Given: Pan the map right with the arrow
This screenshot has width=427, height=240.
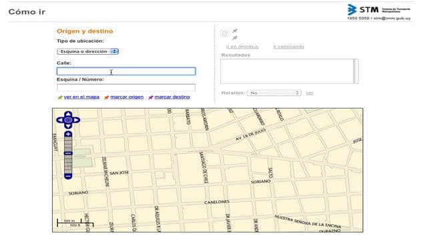Looking at the screenshot, I should pos(77,120).
